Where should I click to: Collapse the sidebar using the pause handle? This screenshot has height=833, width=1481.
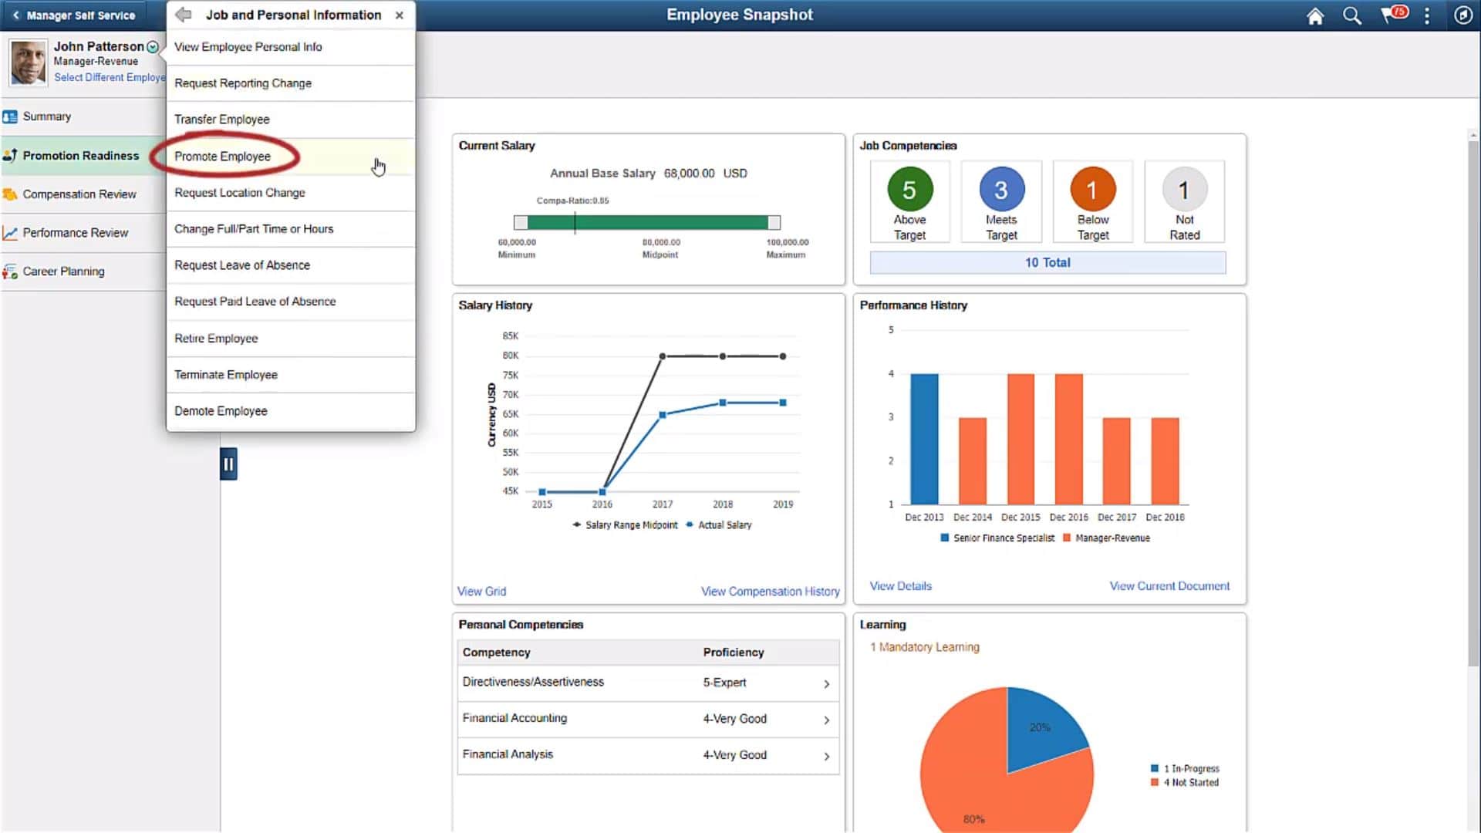pos(228,463)
